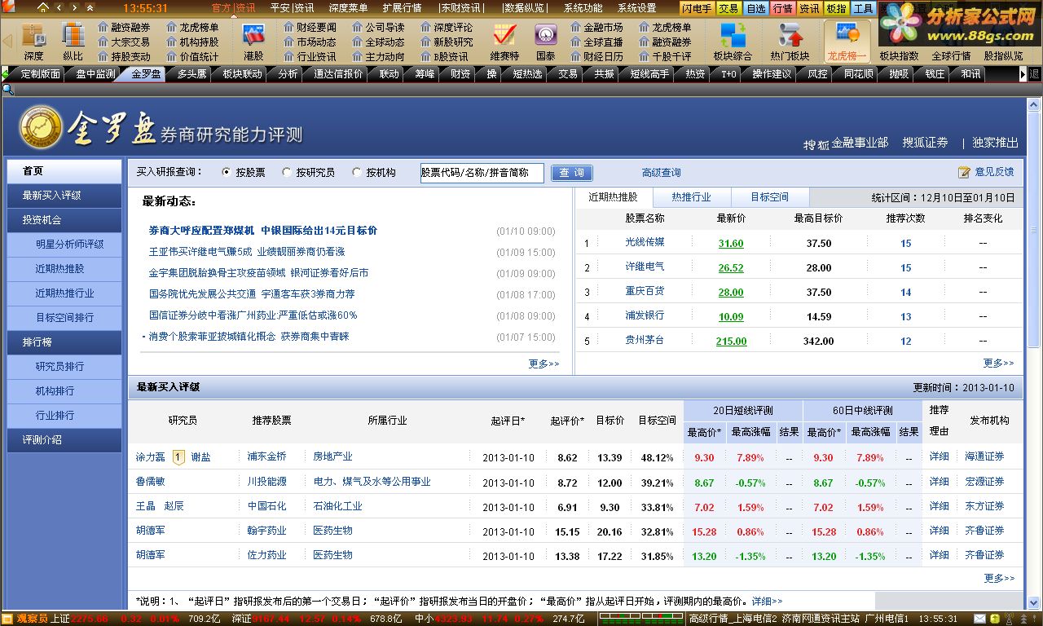Select the 按研究员 radio button

pyautogui.click(x=287, y=172)
